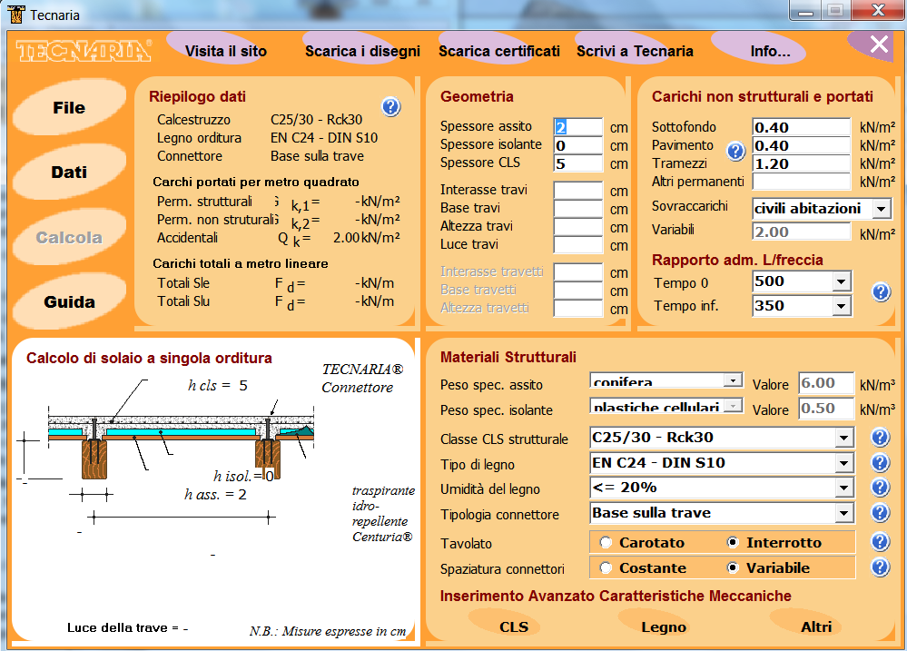Click Scarica i disegni

362,51
